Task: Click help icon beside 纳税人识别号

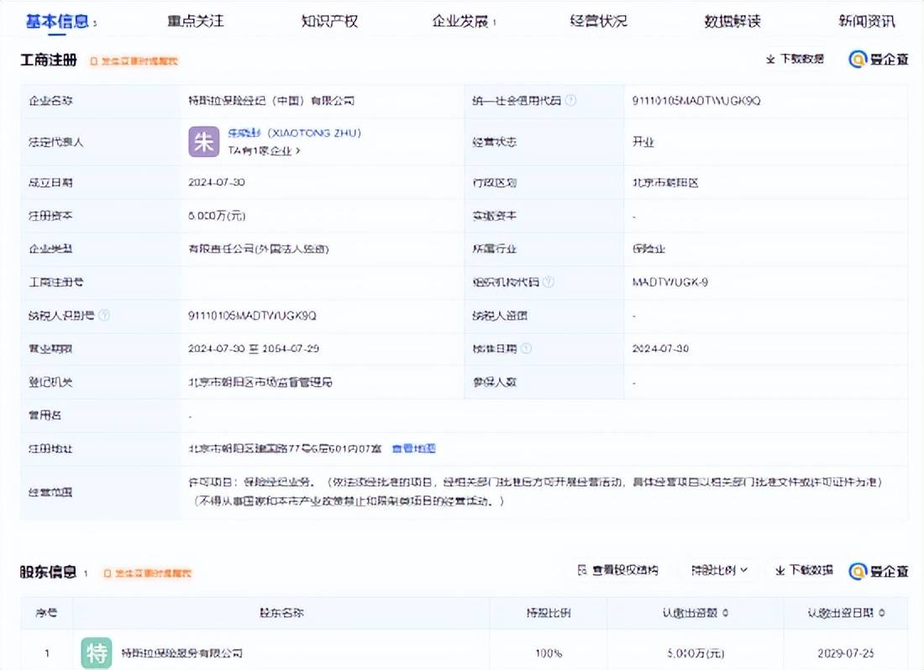Action: tap(103, 316)
